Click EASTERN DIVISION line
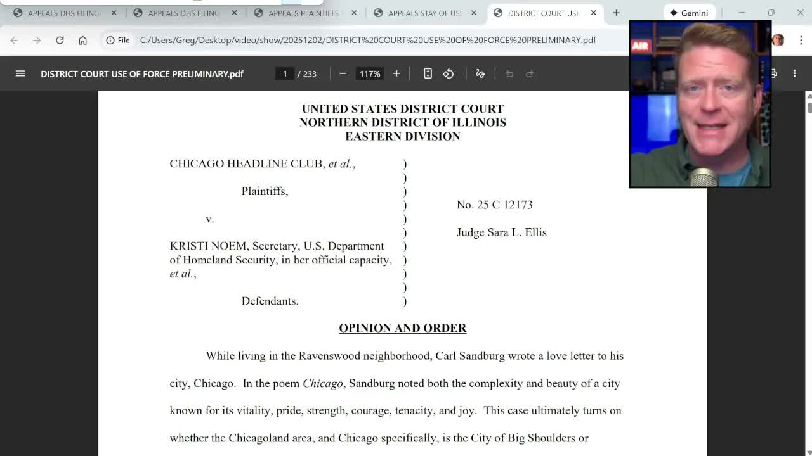Viewport: 812px width, 456px height. click(403, 136)
